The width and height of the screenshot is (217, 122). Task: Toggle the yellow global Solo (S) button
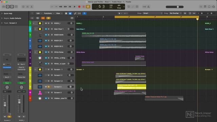pos(48,18)
